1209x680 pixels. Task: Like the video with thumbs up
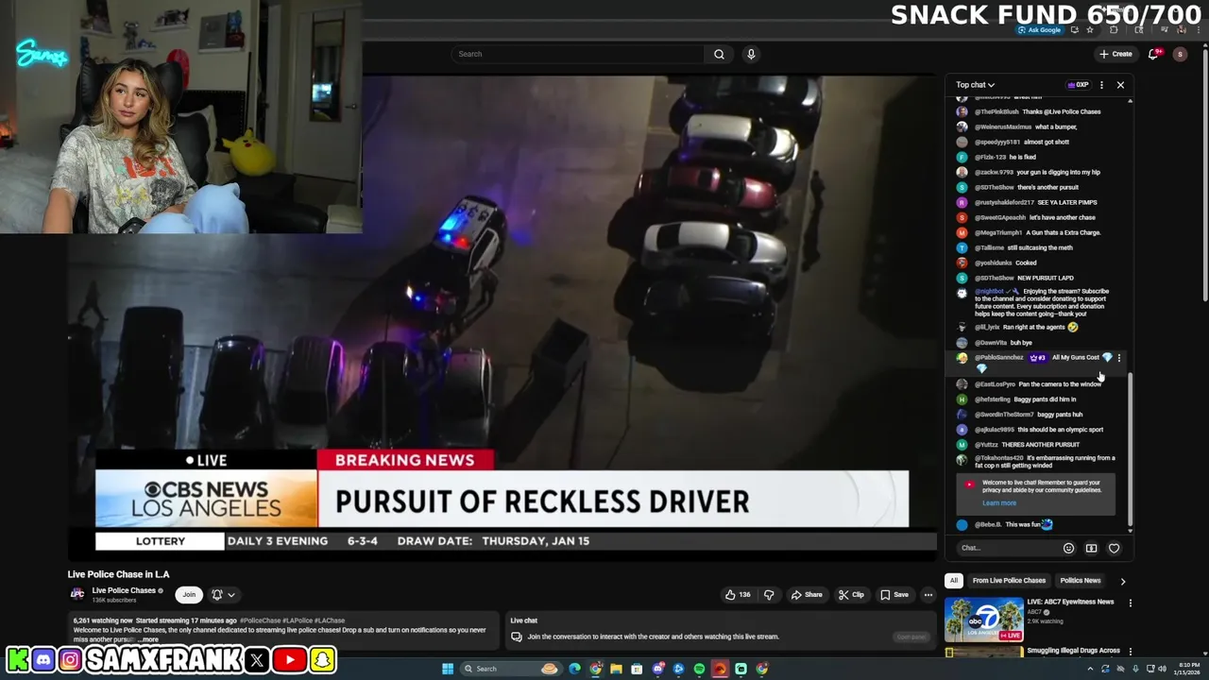click(x=738, y=595)
